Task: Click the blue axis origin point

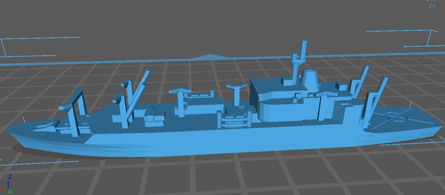Action: click(8, 189)
